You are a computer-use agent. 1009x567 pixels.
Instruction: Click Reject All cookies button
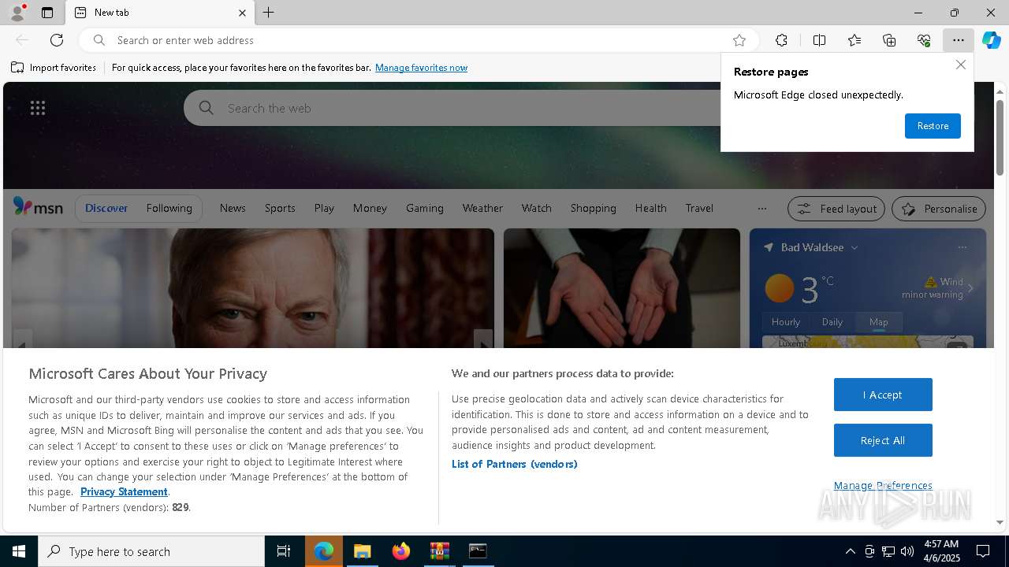(x=883, y=440)
